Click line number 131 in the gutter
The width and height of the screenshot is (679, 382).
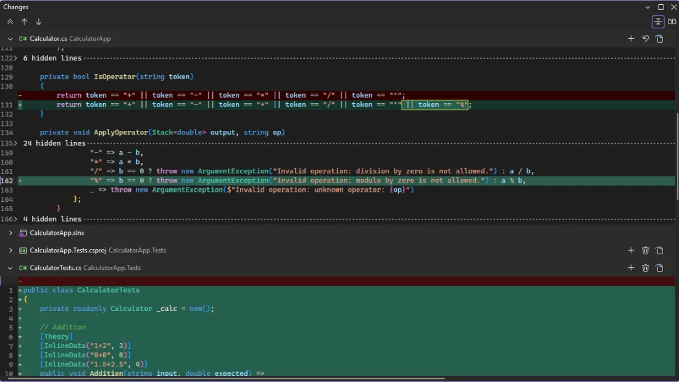[x=7, y=105]
